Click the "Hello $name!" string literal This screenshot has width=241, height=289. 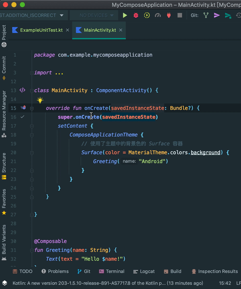coord(102,259)
